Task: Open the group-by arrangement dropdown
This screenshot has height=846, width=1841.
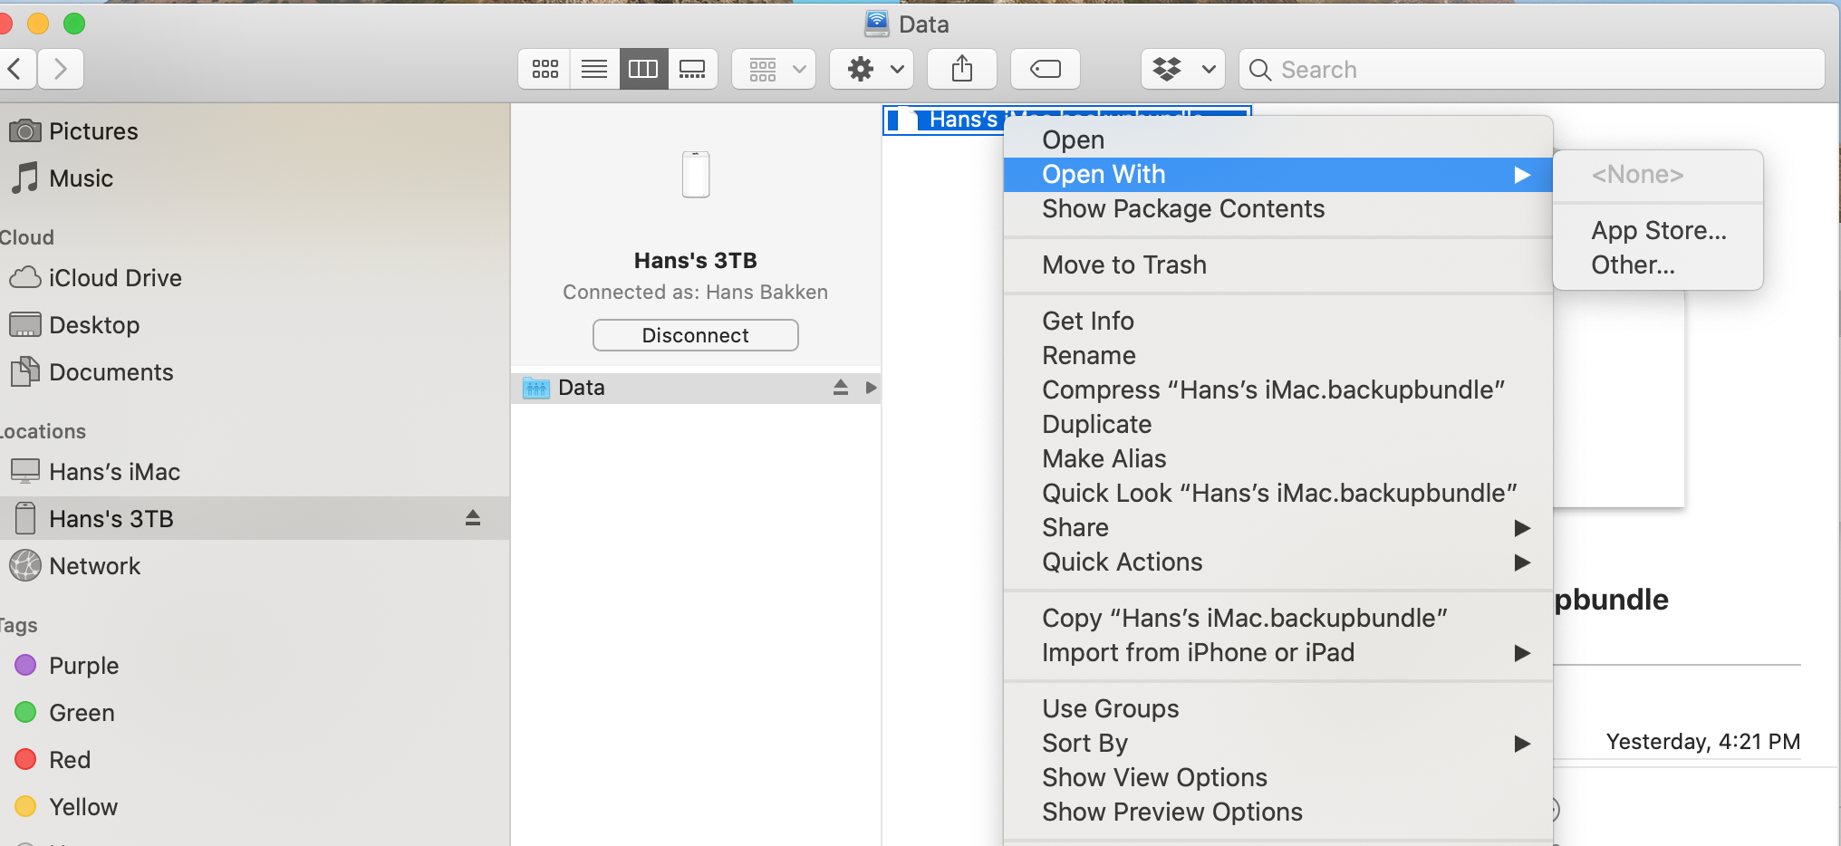Action: 774,69
